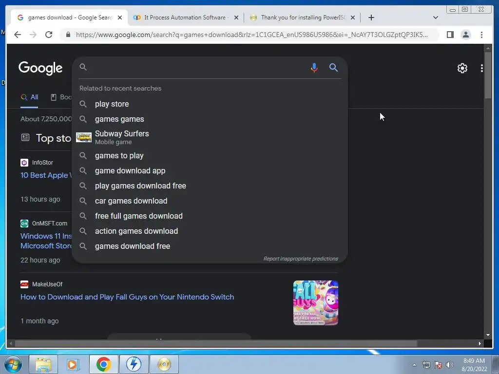The height and width of the screenshot is (374, 499).
Task: Open Google apps dots menu
Action: pyautogui.click(x=481, y=68)
